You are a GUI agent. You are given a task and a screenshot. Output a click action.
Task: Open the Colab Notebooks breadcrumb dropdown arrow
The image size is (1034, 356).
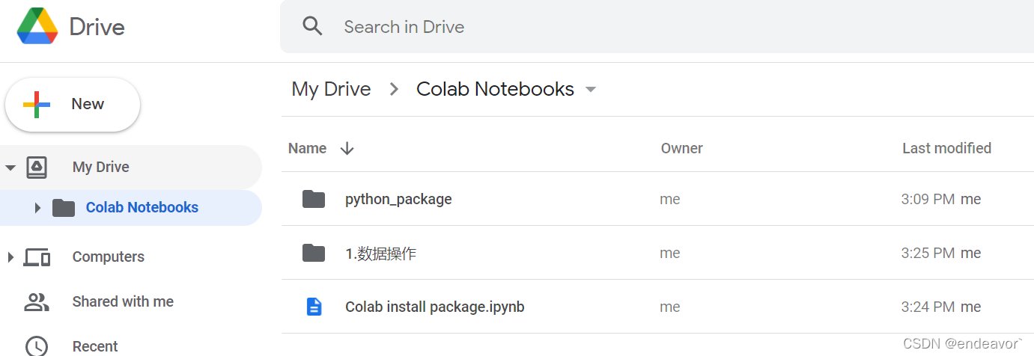(591, 90)
